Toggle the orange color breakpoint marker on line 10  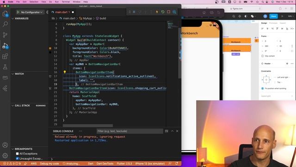50,48
